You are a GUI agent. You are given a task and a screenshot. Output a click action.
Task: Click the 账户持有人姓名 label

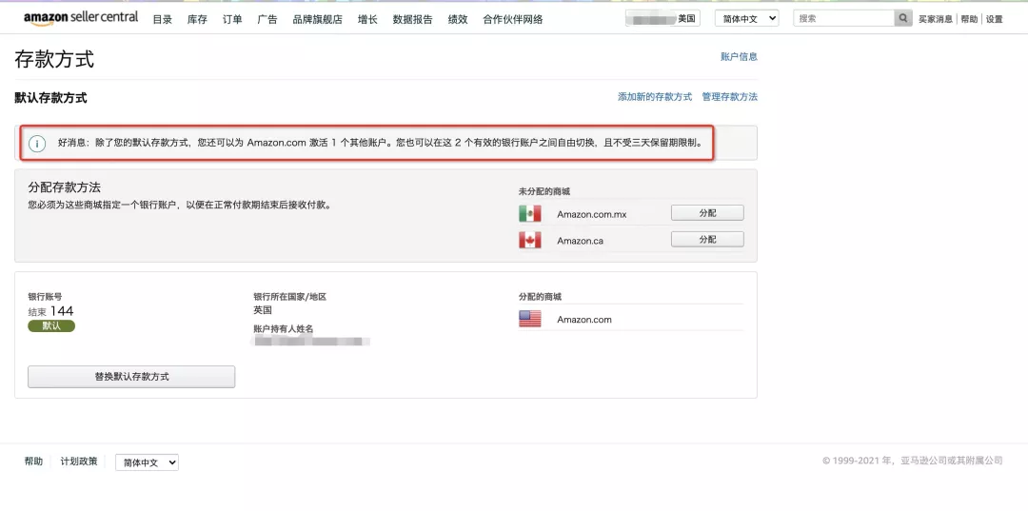[284, 328]
